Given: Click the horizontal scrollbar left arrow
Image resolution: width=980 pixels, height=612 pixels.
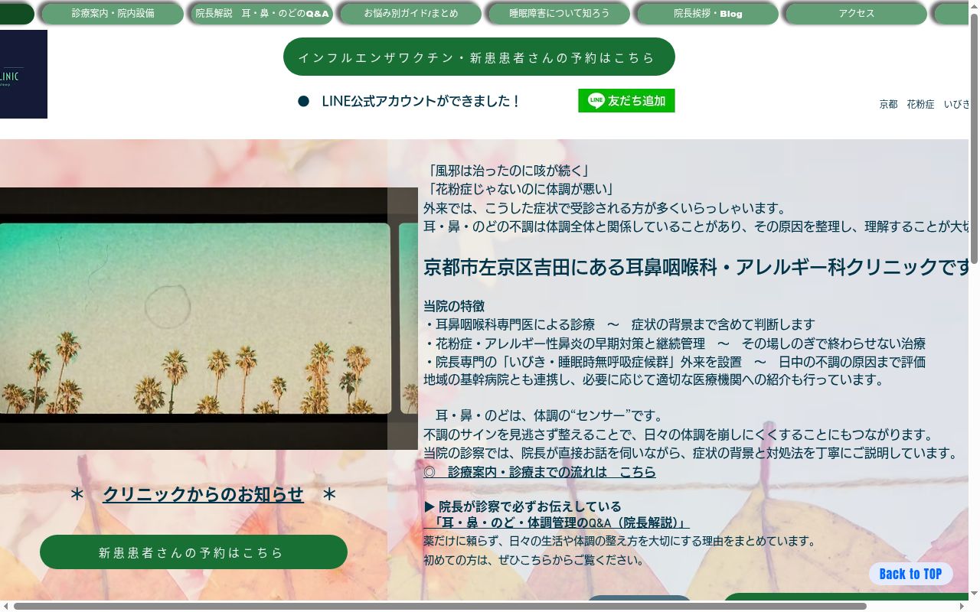Looking at the screenshot, I should 5,607.
